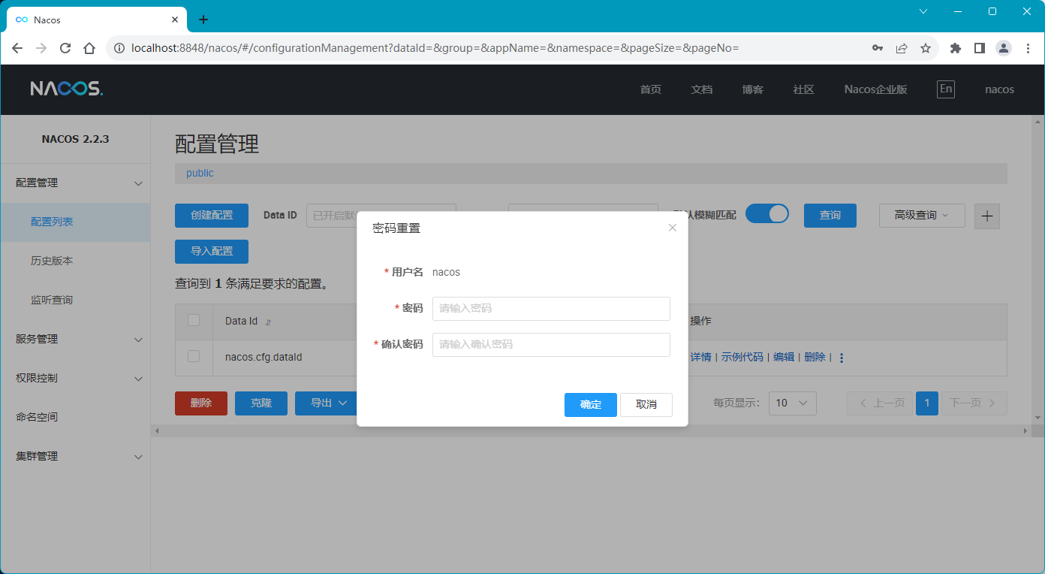This screenshot has height=574, width=1045.
Task: Click the 下一页 pagination button
Action: (x=974, y=403)
